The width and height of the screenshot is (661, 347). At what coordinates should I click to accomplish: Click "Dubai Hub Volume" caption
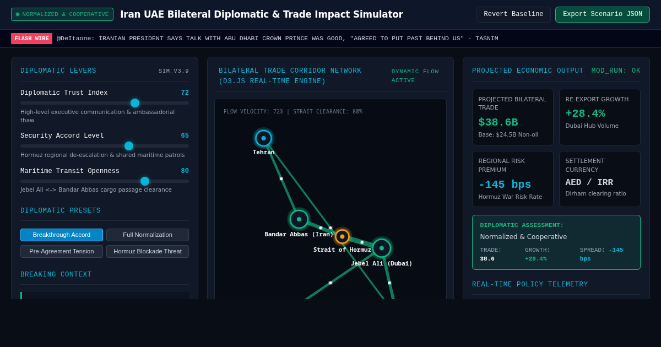tap(592, 126)
